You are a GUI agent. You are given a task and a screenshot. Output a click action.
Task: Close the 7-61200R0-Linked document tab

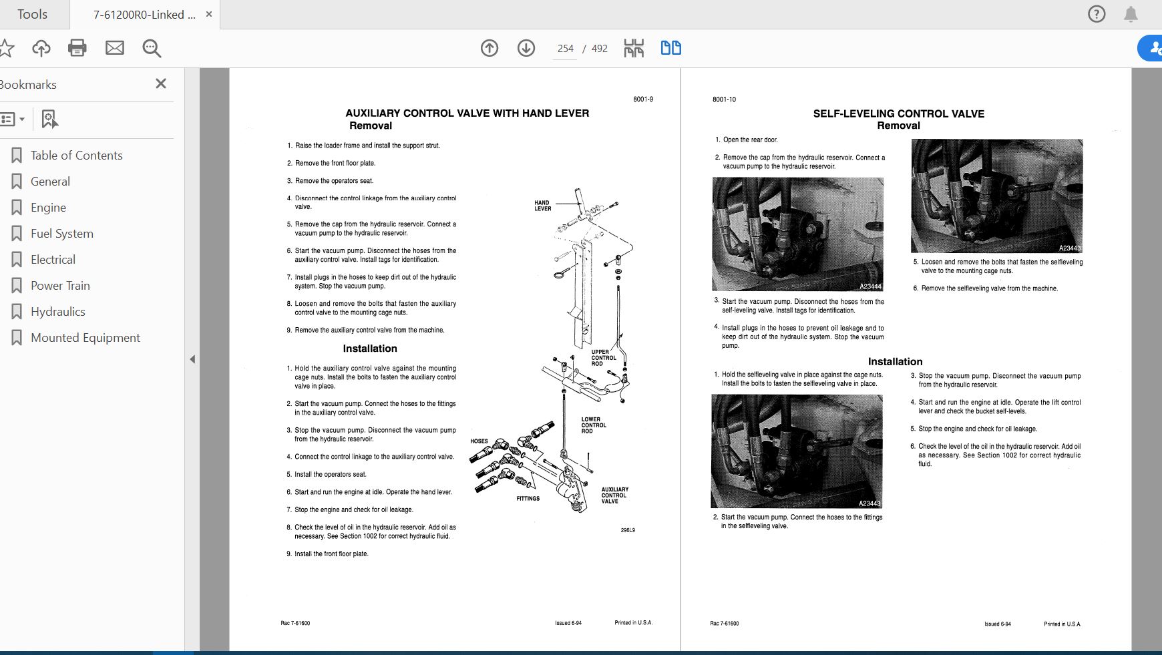pos(208,14)
